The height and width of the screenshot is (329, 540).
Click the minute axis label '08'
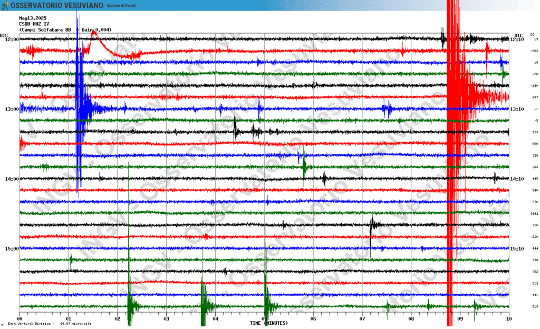tap(411, 319)
